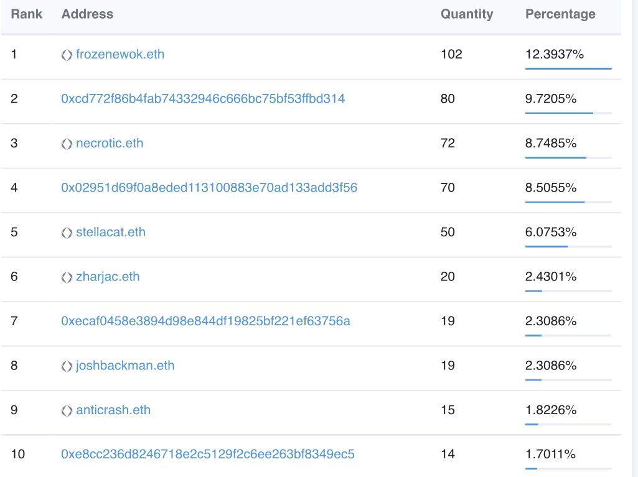638x477 pixels.
Task: Open necrotic.eth holder page
Action: pos(110,143)
